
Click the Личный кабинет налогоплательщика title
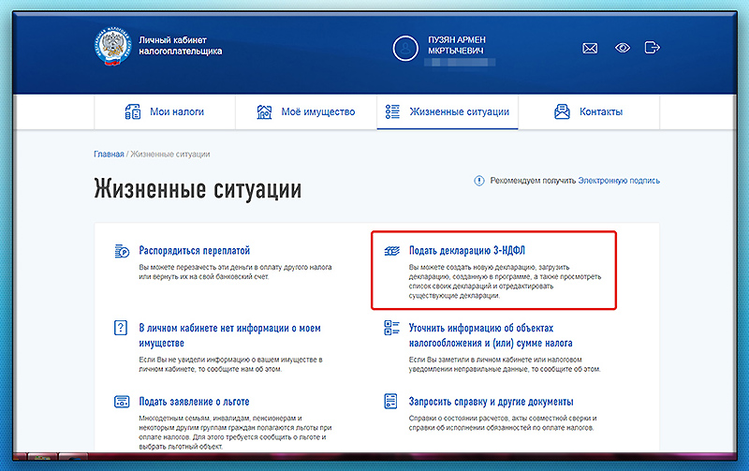pos(180,45)
